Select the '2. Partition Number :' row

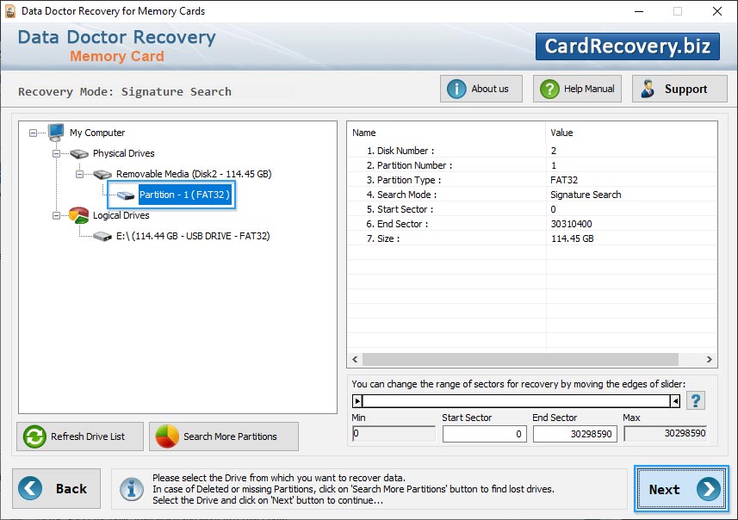[532, 165]
